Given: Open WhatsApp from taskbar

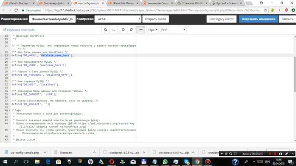Looking at the screenshot, I should (165, 162).
